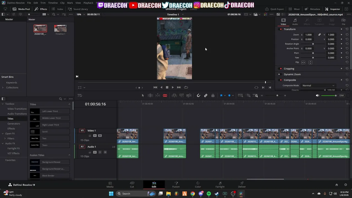Image resolution: width=352 pixels, height=198 pixels.
Task: Reset the Rotation Angle value
Action: [347, 44]
